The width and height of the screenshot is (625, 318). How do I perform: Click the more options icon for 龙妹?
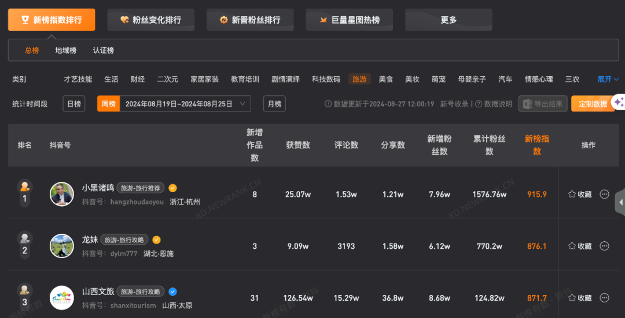(x=604, y=246)
